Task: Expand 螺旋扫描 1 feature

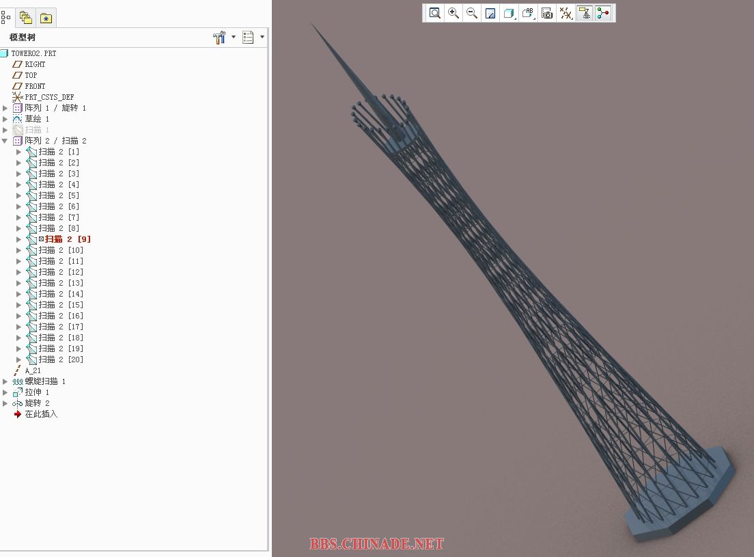Action: 5,381
